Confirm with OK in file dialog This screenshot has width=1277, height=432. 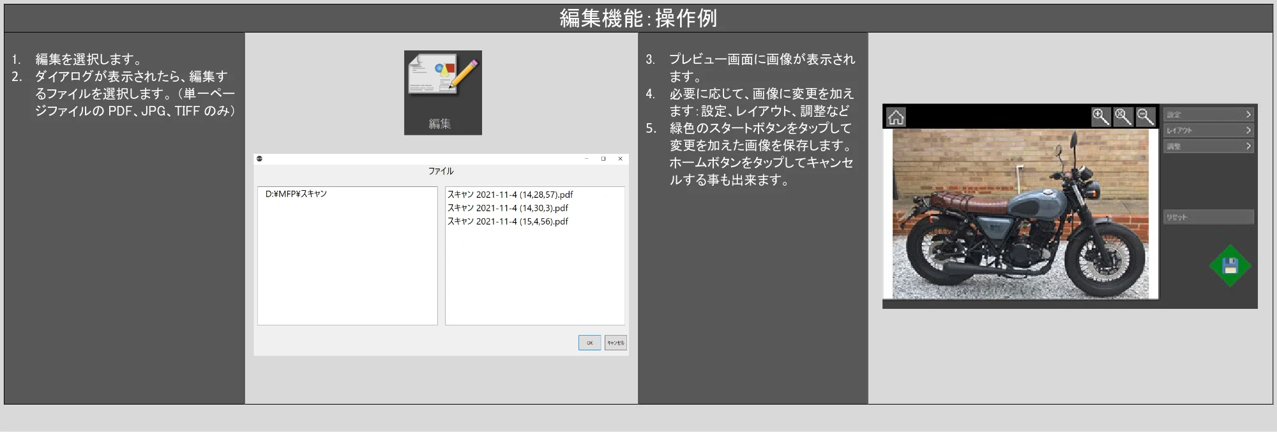tap(589, 343)
